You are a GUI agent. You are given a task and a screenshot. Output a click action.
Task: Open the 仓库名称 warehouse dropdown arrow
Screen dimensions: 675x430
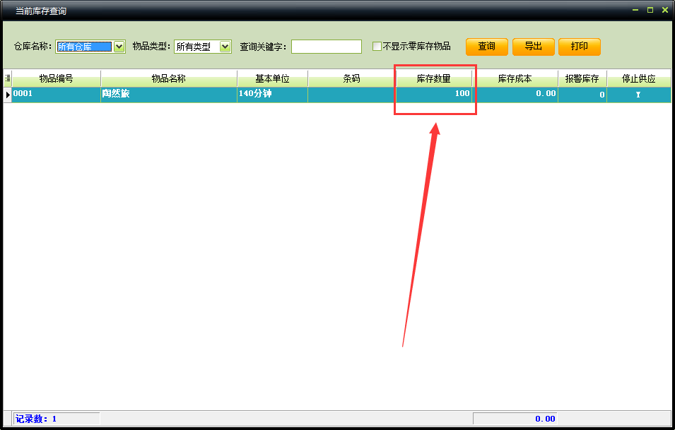[119, 47]
